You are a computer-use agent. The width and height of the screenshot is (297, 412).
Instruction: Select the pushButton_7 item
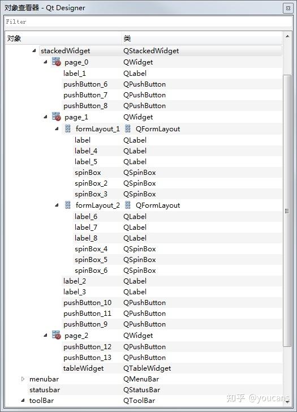pyautogui.click(x=85, y=95)
